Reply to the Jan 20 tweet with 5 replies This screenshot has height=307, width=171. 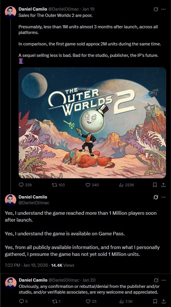click(x=23, y=301)
